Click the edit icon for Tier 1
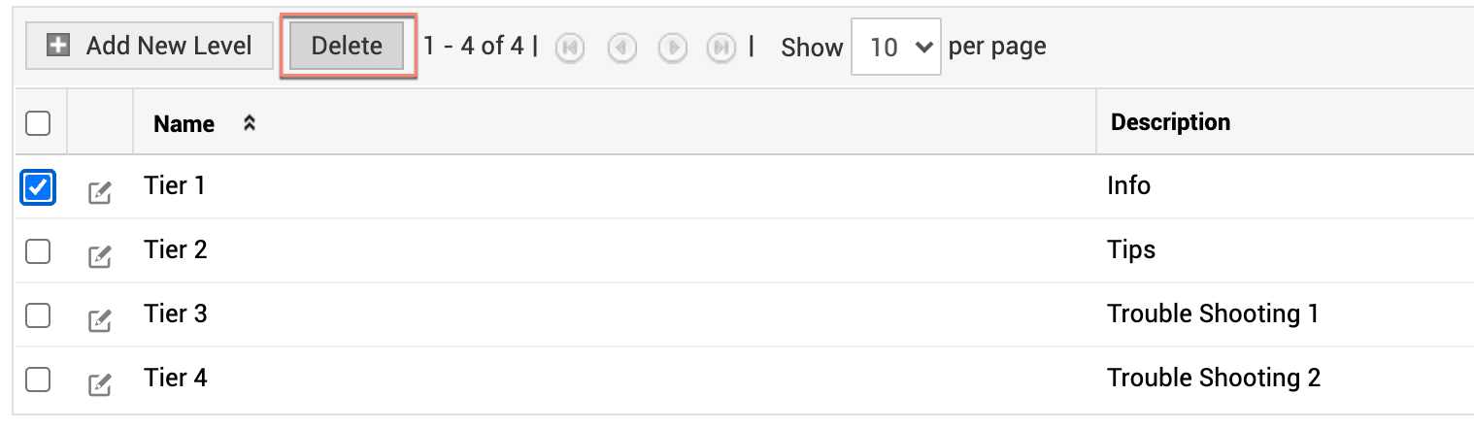 click(x=99, y=192)
